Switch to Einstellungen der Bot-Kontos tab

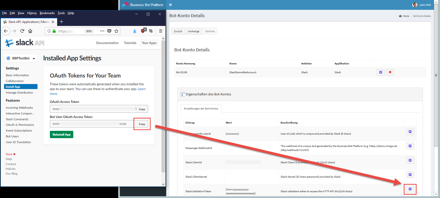[201, 108]
